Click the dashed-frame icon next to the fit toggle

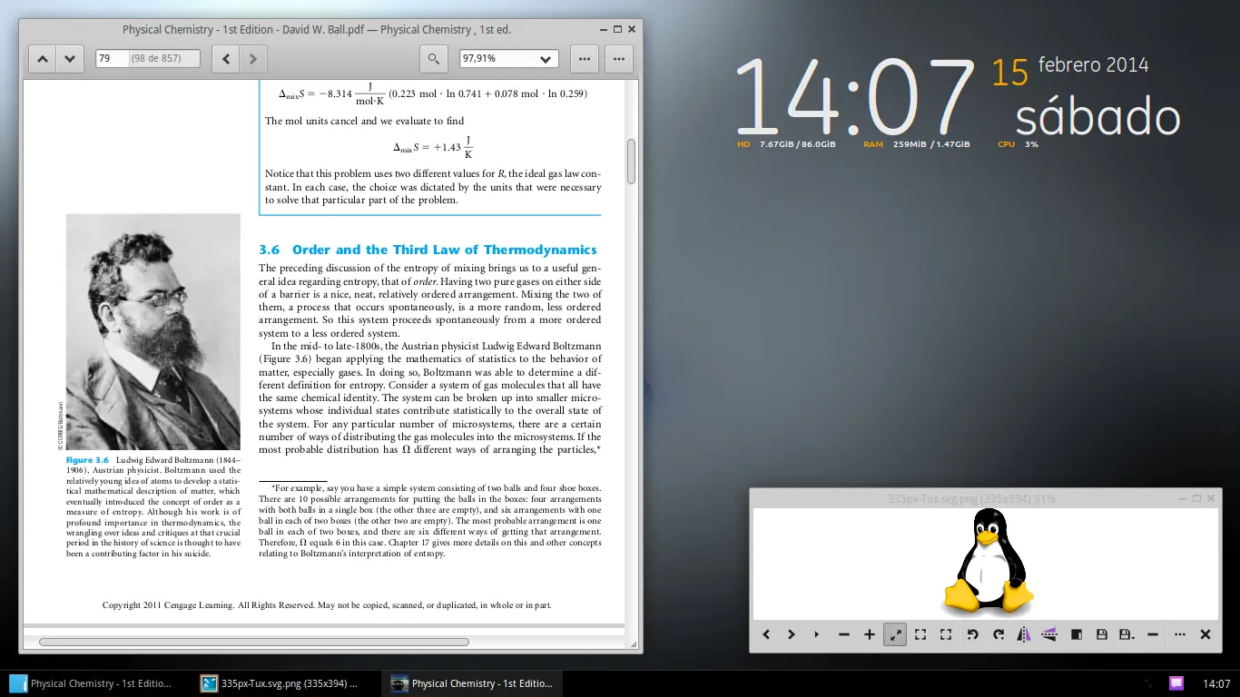pyautogui.click(x=920, y=634)
